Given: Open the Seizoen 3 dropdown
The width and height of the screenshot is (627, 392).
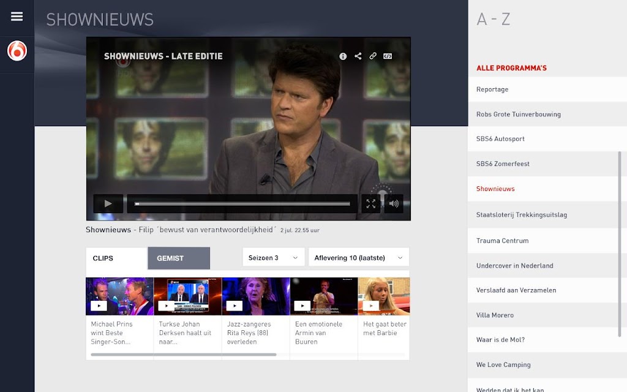Looking at the screenshot, I should coord(274,258).
